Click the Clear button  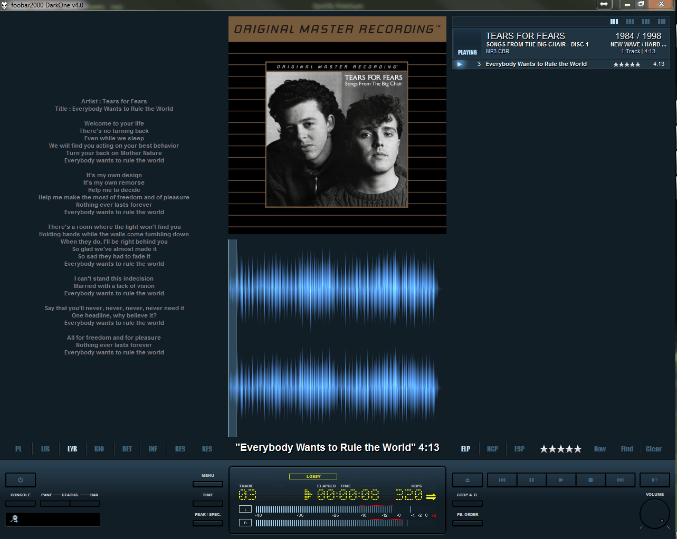(x=653, y=449)
